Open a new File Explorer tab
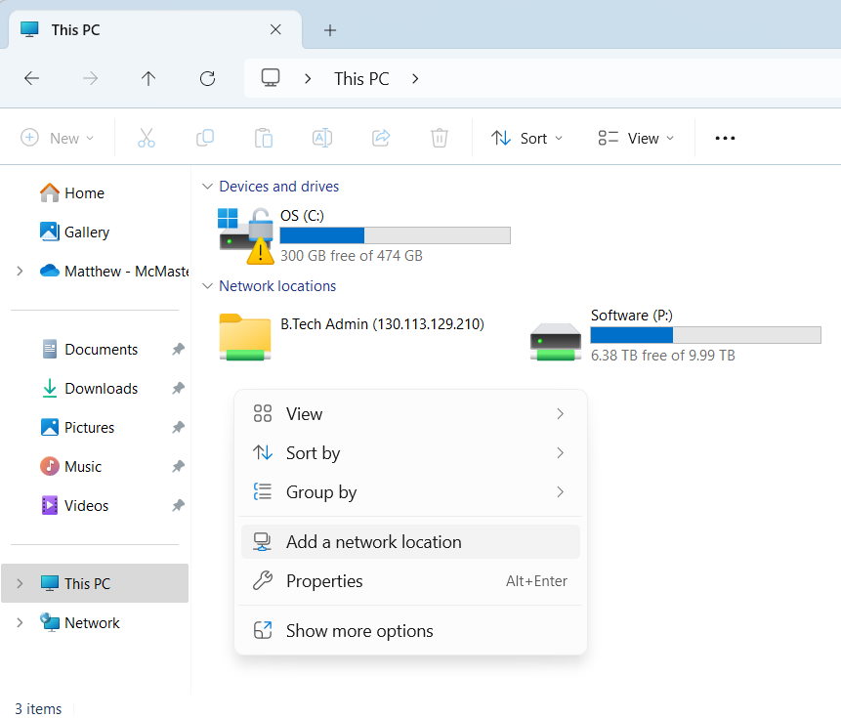This screenshot has height=718, width=841. pyautogui.click(x=330, y=30)
